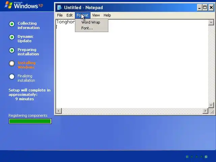
Task: Click the Preparing installation step indicator
Action: coord(12,50)
